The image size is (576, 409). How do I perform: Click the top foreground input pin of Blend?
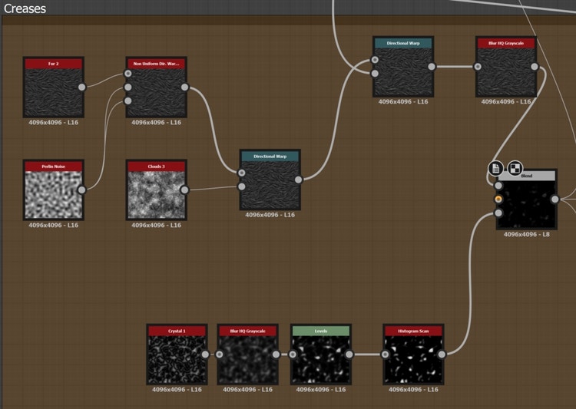498,186
